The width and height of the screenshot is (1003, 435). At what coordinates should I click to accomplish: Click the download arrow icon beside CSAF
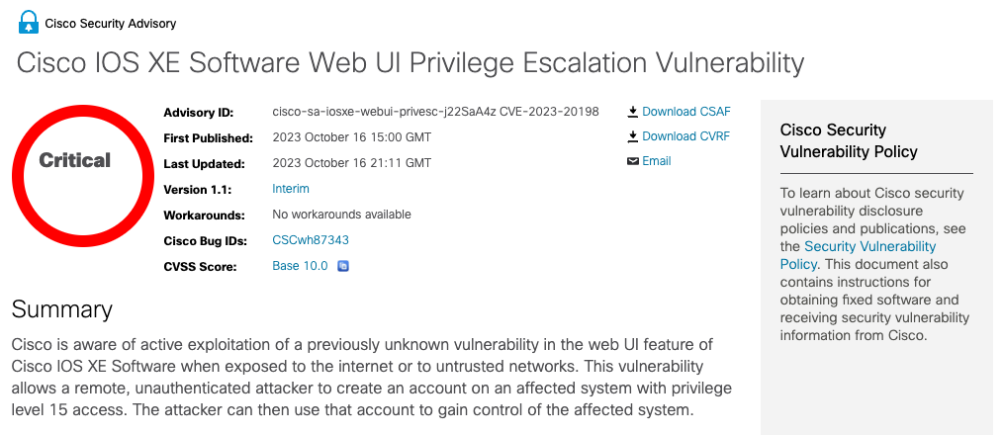pyautogui.click(x=633, y=112)
